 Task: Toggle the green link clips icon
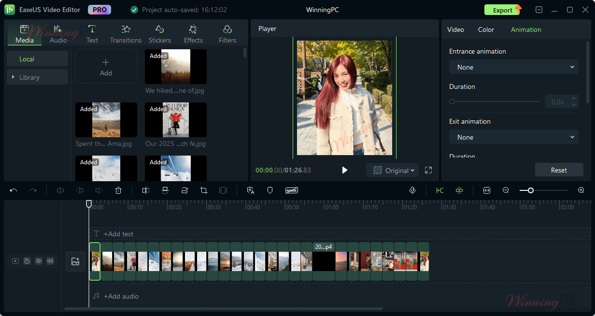(x=459, y=190)
